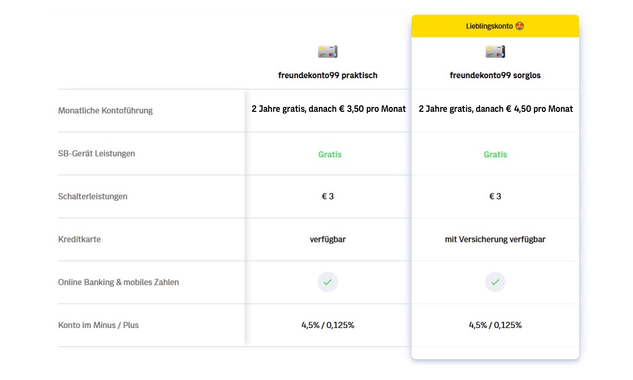Viewport: 633px width, 380px height.
Task: Click the freundekonto99 sorglos card icon
Action: [495, 51]
